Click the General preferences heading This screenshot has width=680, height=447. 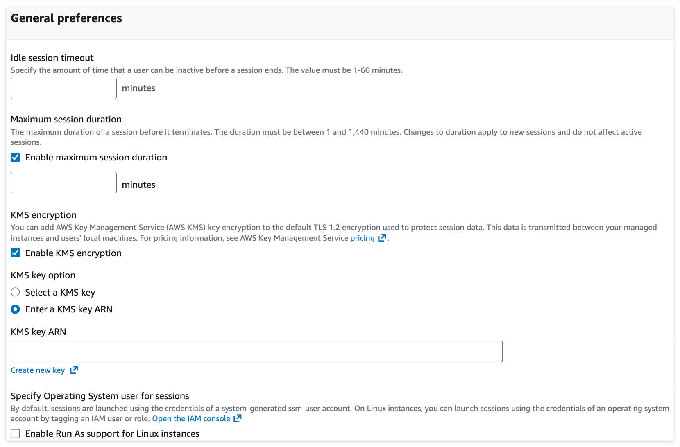[66, 18]
